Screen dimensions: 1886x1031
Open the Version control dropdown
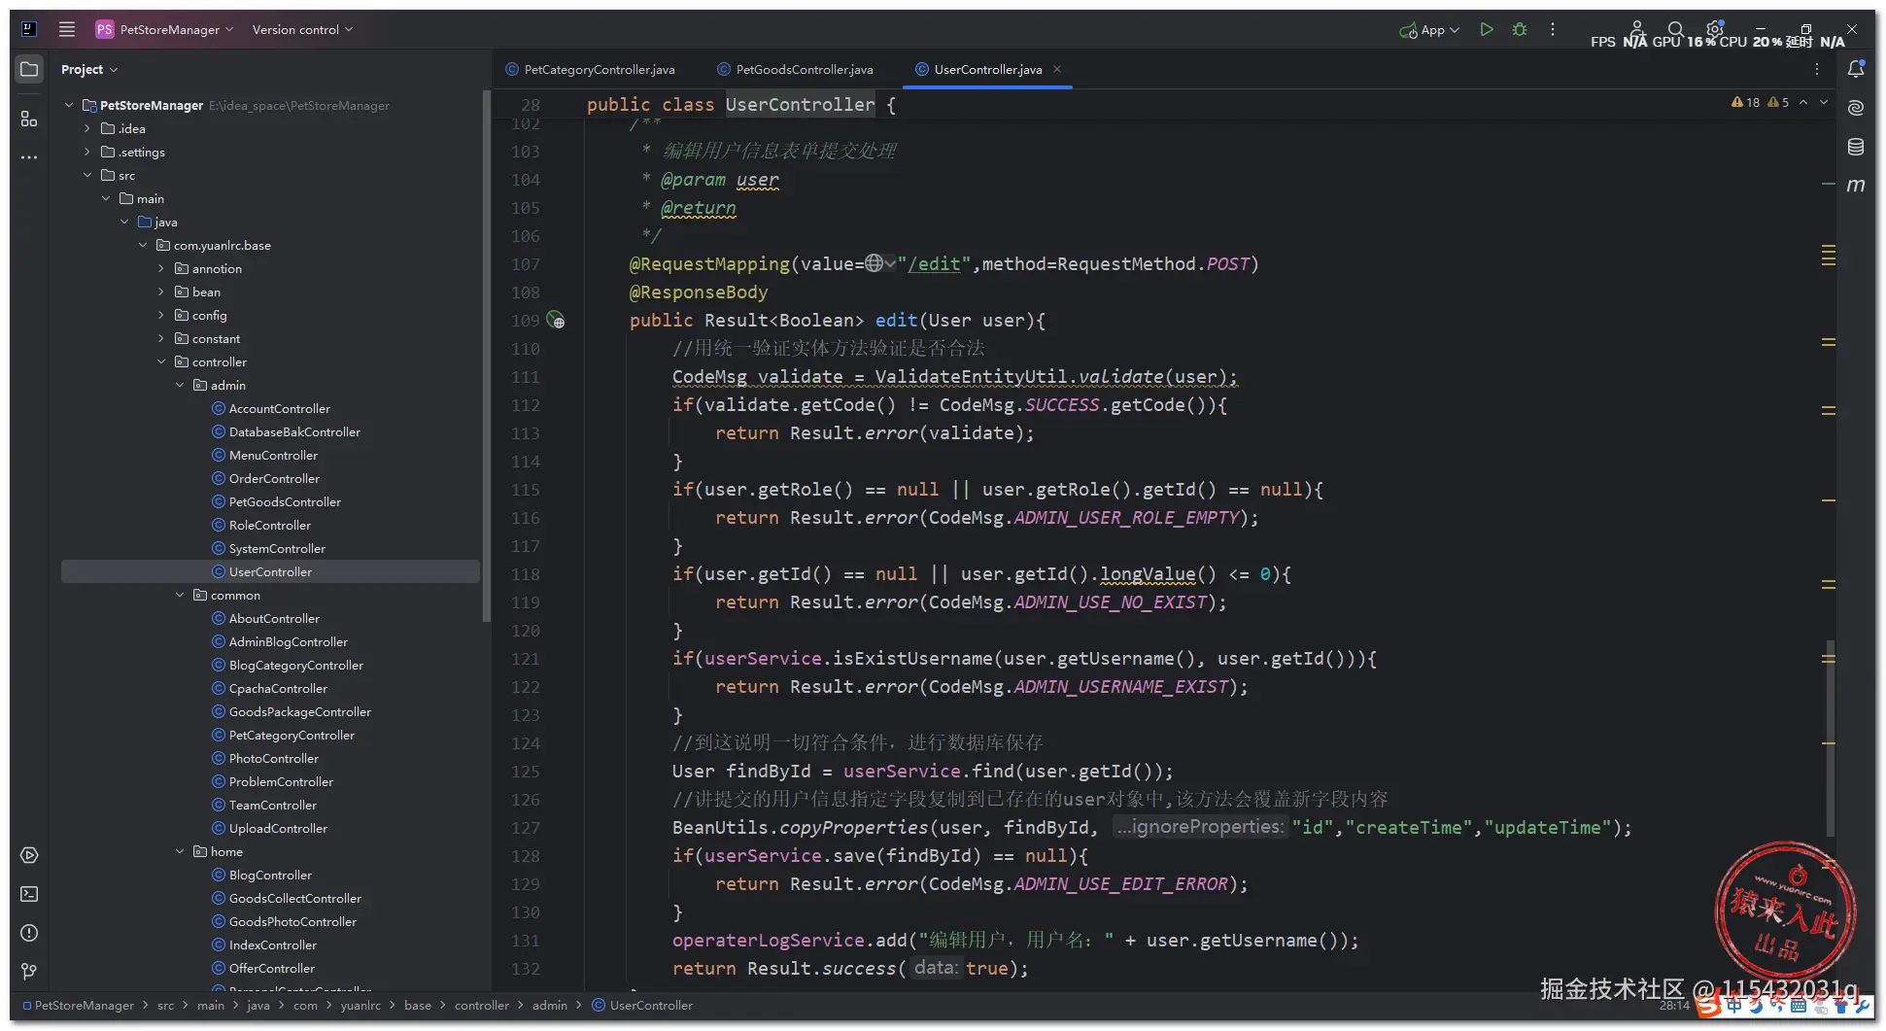302,29
